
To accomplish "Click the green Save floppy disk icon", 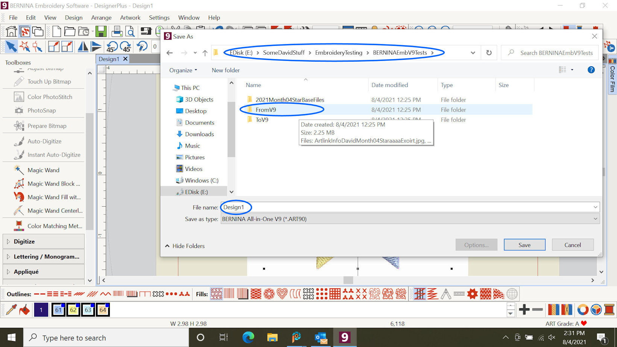I will point(101,32).
